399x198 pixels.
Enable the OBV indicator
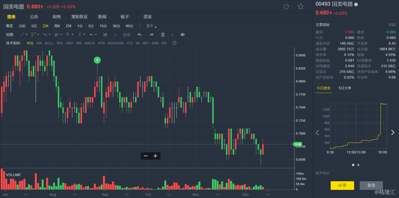[x=69, y=43]
